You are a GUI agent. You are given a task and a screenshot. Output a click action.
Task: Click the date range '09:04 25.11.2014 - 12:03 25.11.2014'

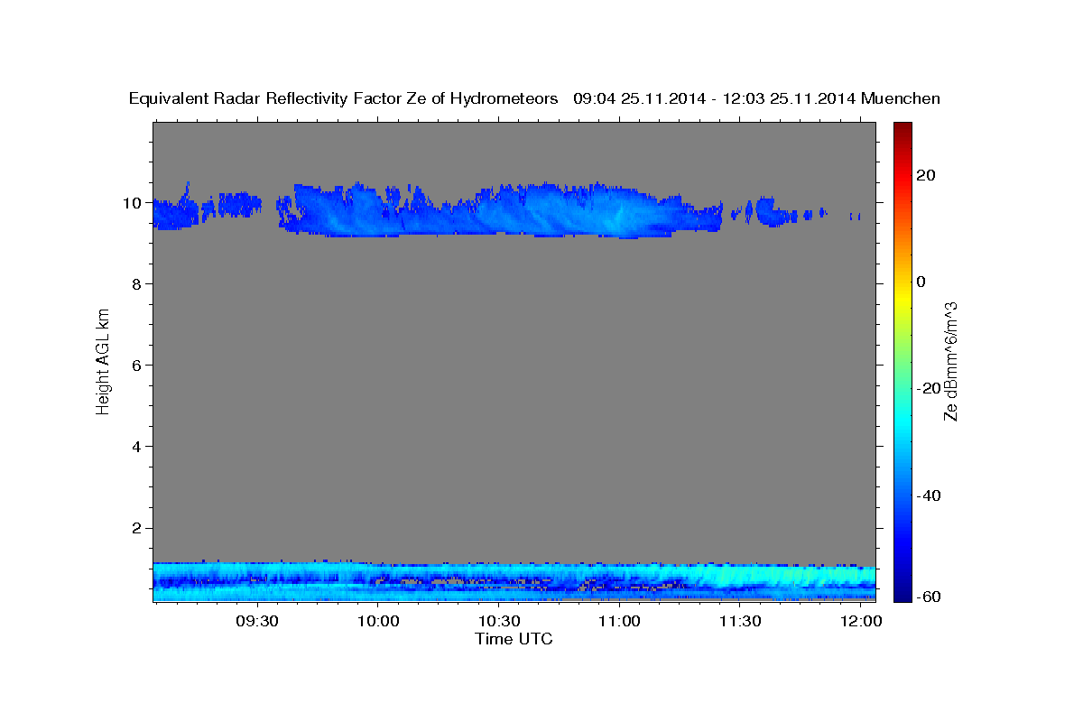tap(715, 99)
